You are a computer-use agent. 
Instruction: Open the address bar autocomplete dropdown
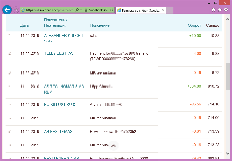(x=81, y=10)
